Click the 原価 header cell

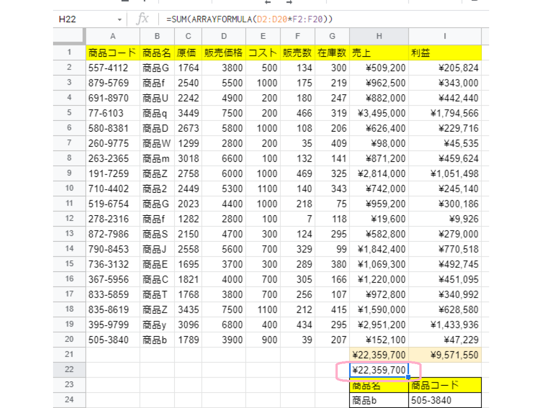point(188,53)
